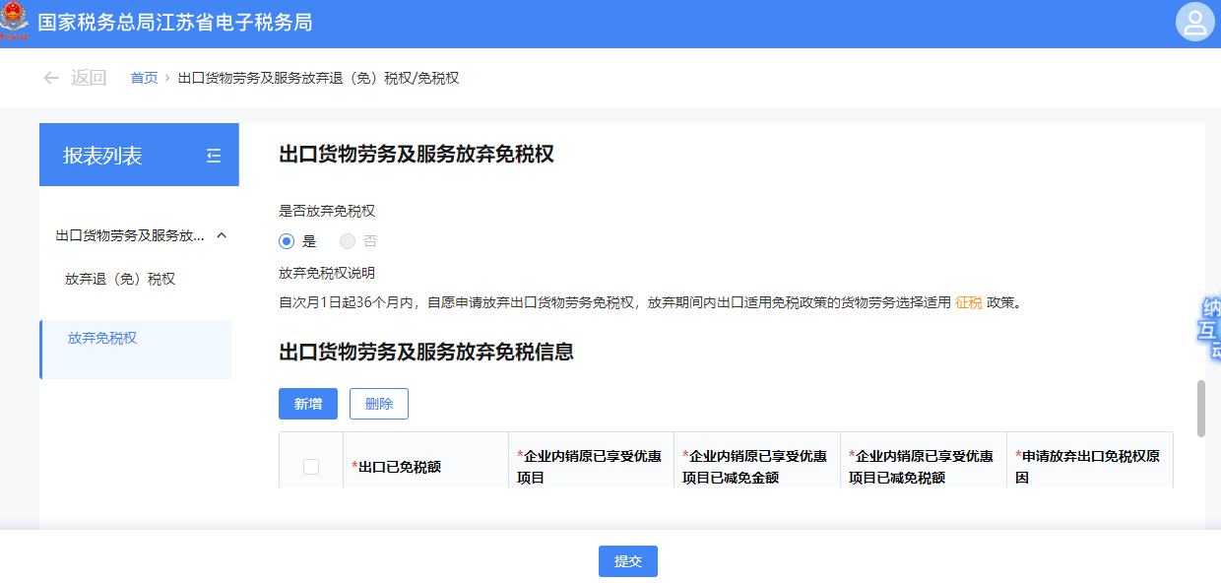Submit the form with the 提交 button
The width and height of the screenshot is (1221, 583).
pyautogui.click(x=627, y=561)
